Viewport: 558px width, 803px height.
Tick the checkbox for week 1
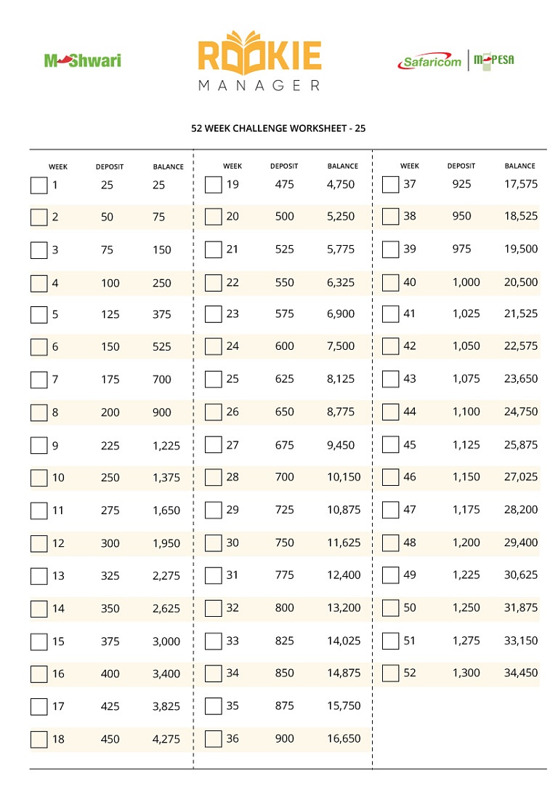39,185
